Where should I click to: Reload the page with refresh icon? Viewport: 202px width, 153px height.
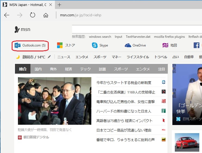tap(32, 15)
